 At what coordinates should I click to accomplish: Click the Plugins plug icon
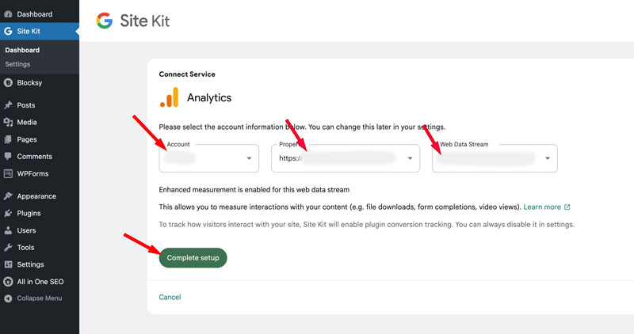[x=8, y=214]
